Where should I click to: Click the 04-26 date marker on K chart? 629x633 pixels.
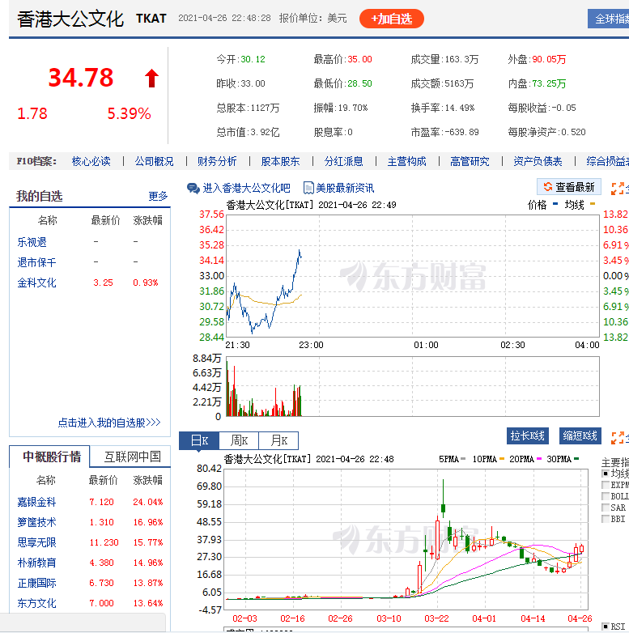click(580, 618)
